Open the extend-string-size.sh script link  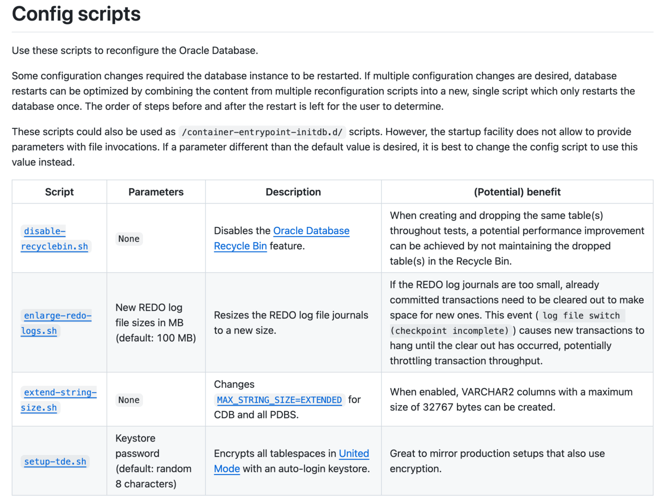point(60,393)
